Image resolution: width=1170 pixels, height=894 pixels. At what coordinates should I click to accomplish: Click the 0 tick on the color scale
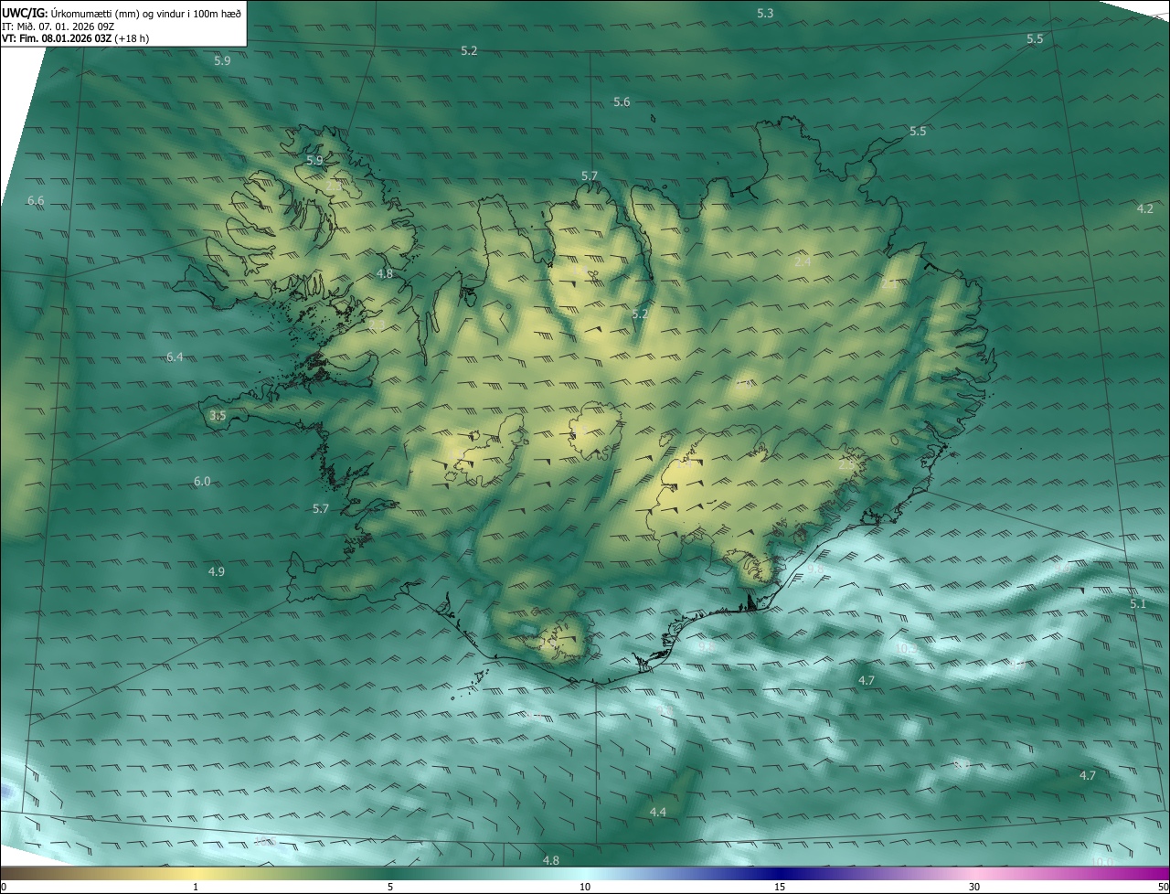(x=4, y=888)
